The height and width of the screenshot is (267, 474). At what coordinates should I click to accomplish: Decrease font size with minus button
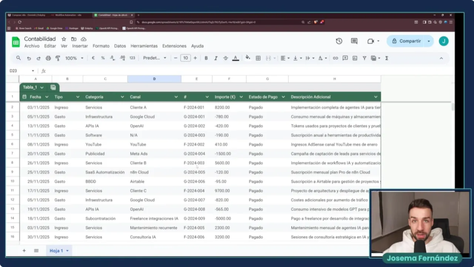176,58
